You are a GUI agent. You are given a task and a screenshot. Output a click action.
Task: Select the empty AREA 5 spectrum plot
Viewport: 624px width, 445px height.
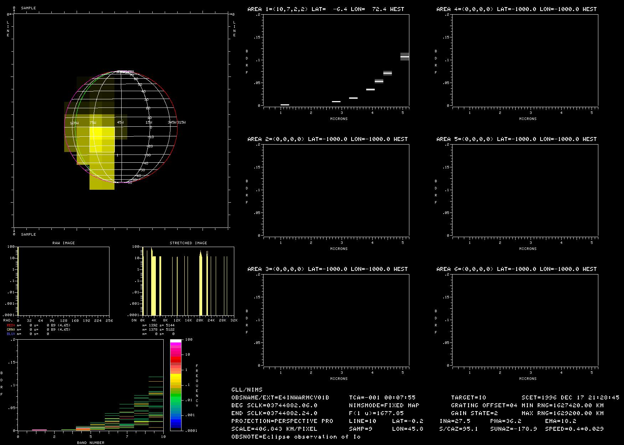[525, 190]
